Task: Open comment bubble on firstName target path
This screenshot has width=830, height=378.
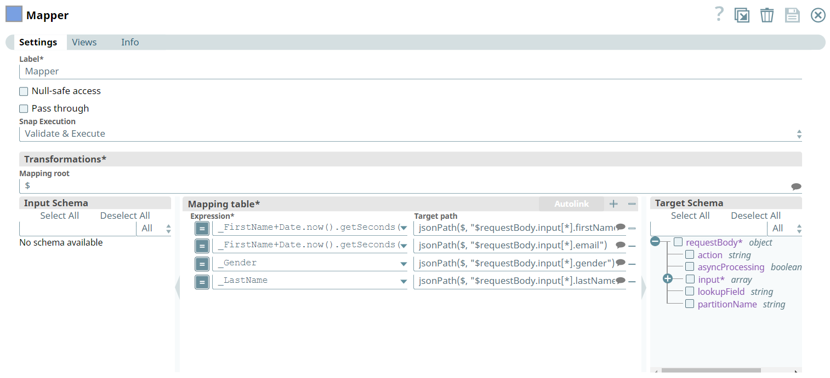Action: 621,227
